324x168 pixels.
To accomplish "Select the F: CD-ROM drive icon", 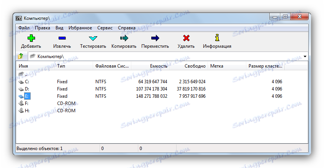I will tap(21, 103).
